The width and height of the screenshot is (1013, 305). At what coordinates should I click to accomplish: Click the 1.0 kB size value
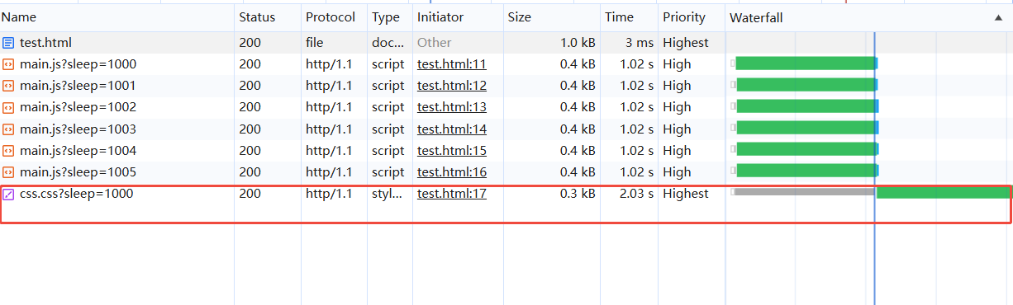click(x=578, y=43)
